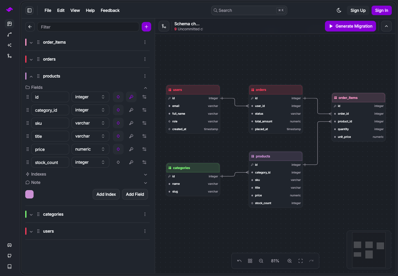Click the Add Field button
Viewport: 398px width, 276px height.
pyautogui.click(x=135, y=194)
